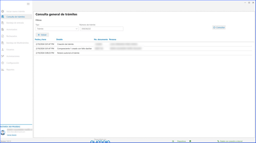Toggle the hamburger menu icon in sidebar

28,4
